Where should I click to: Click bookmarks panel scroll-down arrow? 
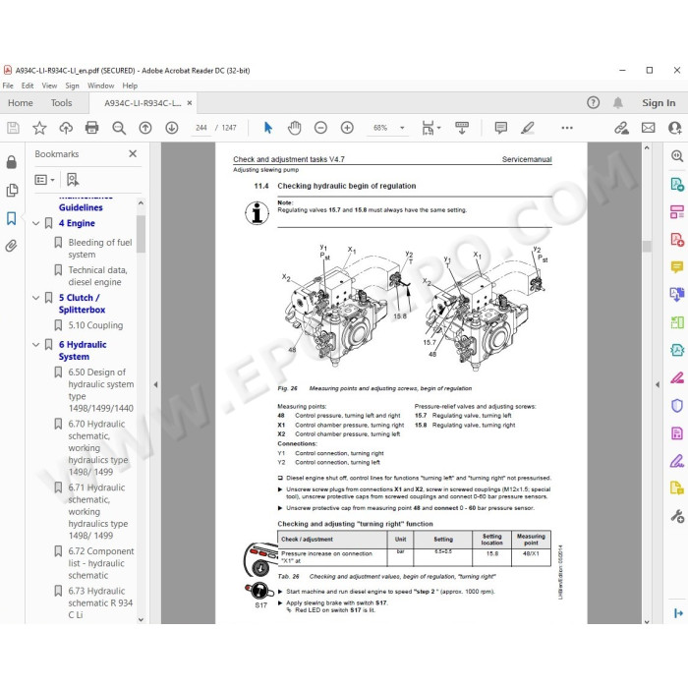coord(141,619)
